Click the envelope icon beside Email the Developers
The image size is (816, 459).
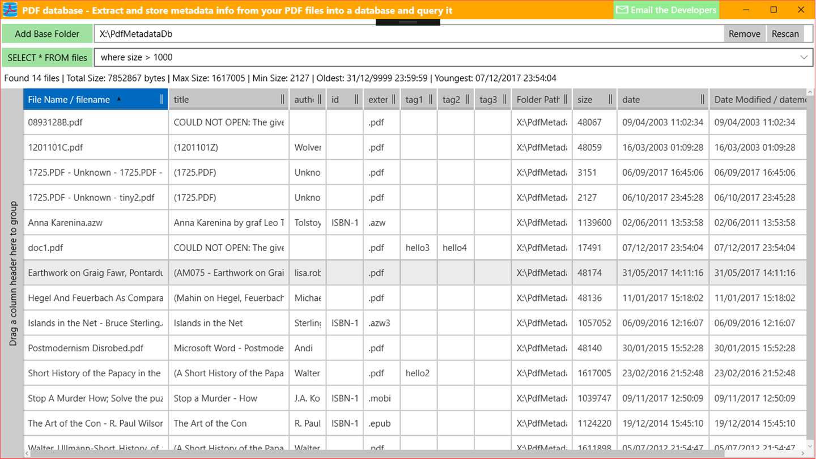point(622,10)
